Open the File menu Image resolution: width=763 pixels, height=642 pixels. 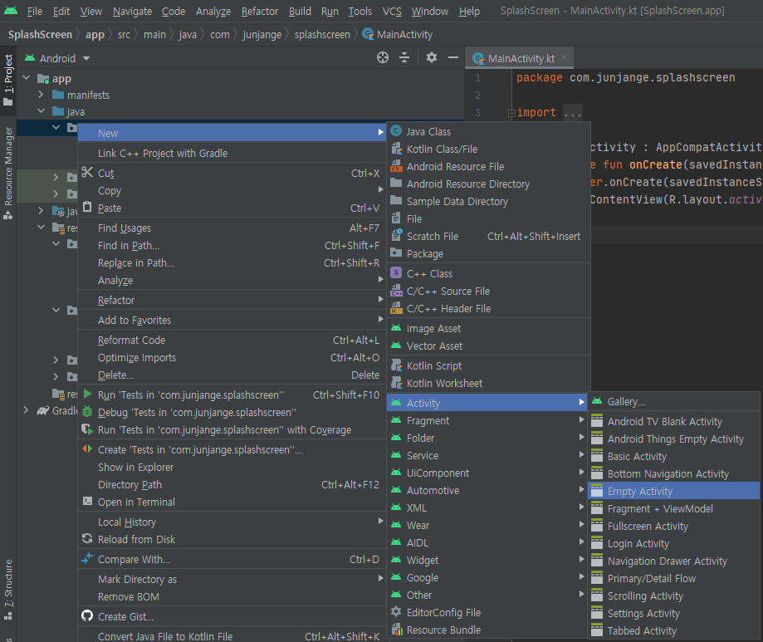(x=35, y=11)
